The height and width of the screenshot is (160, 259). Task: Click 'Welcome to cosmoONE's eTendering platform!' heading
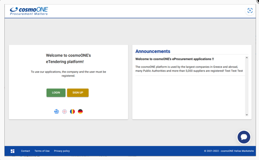pos(68,58)
